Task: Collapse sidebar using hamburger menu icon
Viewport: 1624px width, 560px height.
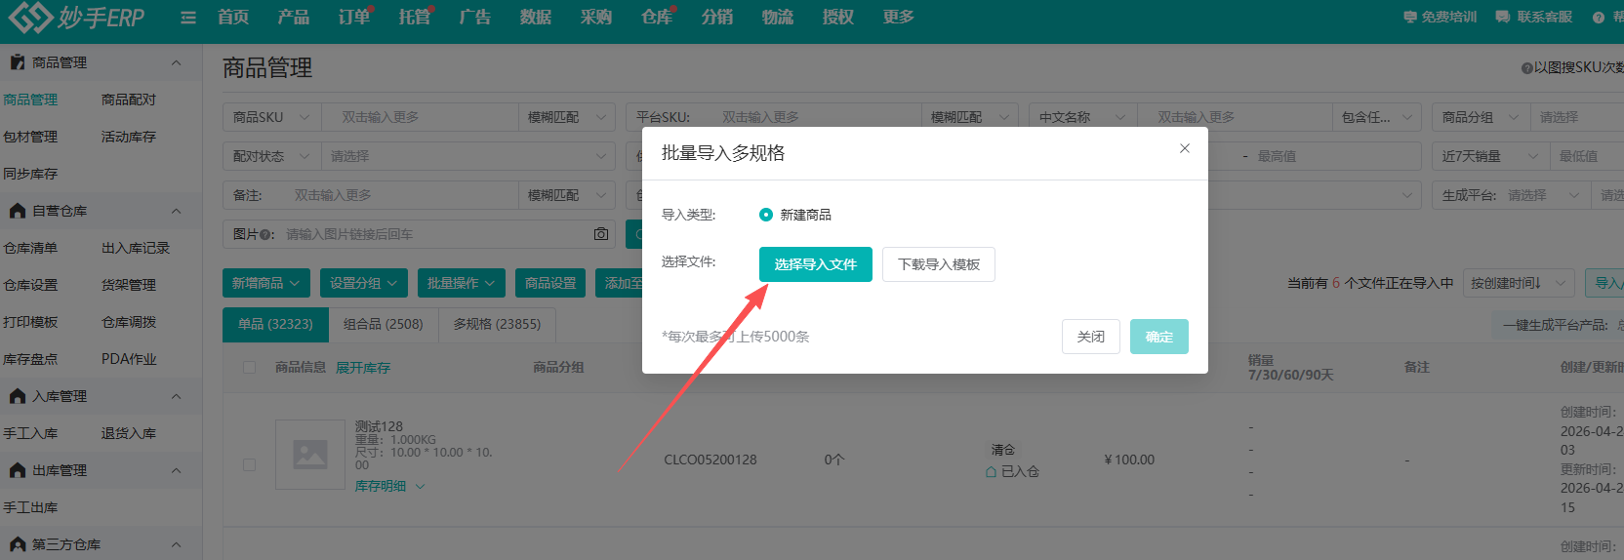Action: pyautogui.click(x=188, y=18)
